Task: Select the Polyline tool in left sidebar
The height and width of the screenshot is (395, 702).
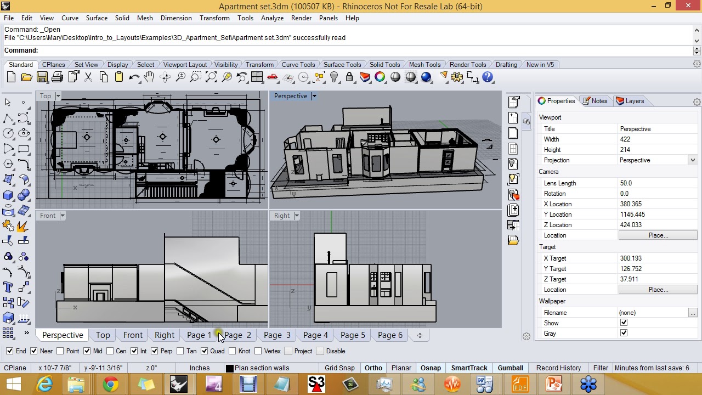Action: pyautogui.click(x=8, y=118)
